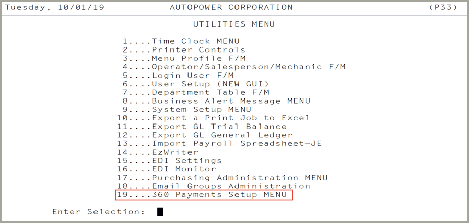Select Operator/Salesperson/Mechanic F/M option
Viewport: 469px width, 223px height.
coord(234,67)
